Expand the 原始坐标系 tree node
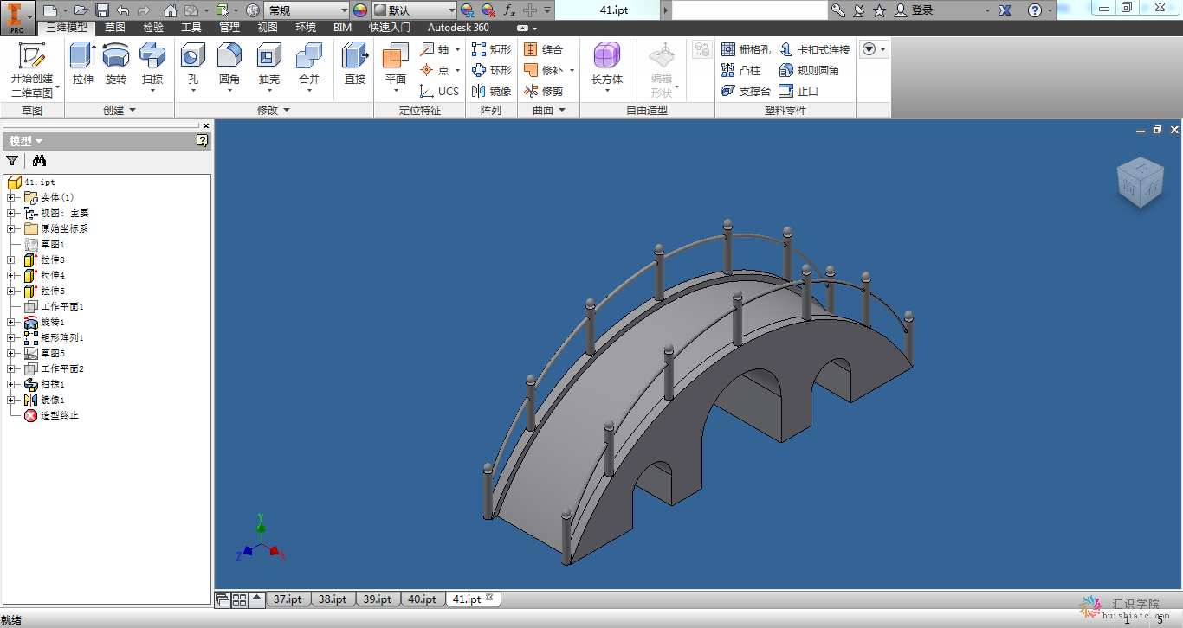 [x=10, y=229]
